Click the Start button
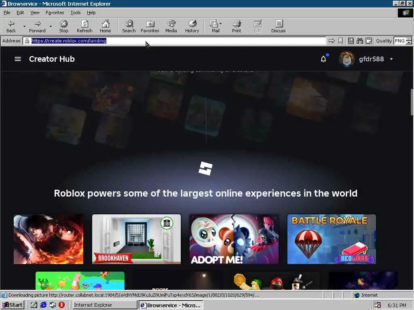The height and width of the screenshot is (310, 414). pos(13,305)
